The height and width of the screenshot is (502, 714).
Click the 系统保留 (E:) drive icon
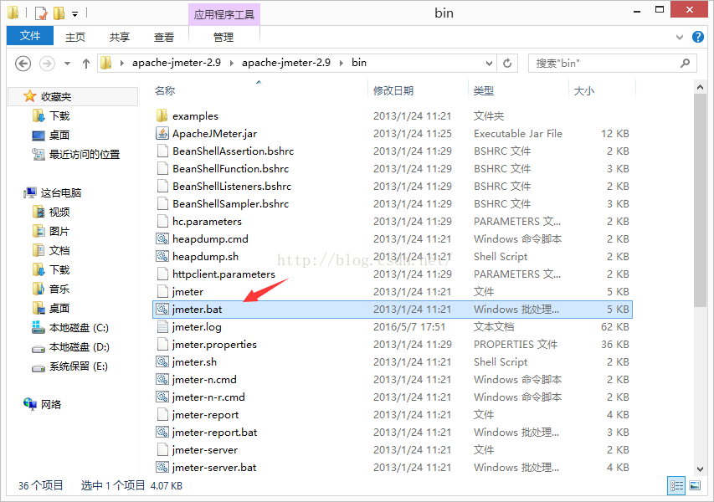[x=39, y=368]
